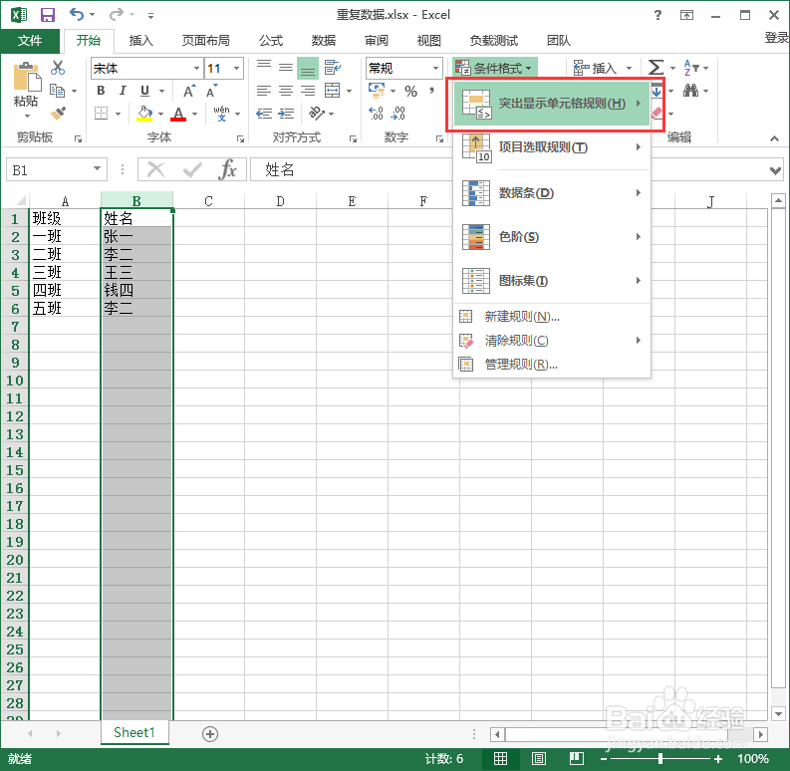Open the 插入 cells dropdown
The height and width of the screenshot is (771, 790).
pos(629,68)
